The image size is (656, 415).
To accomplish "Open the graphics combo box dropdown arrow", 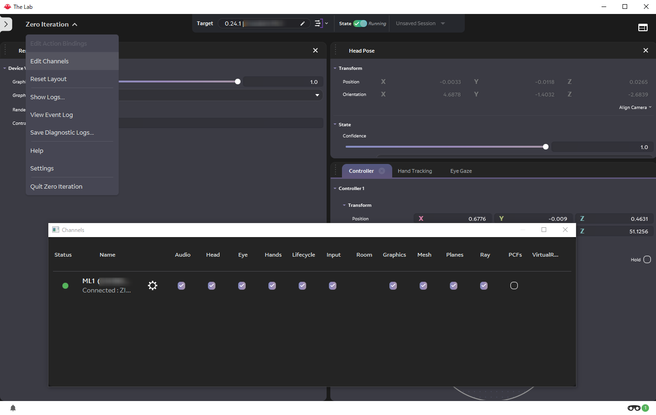I will pyautogui.click(x=317, y=95).
